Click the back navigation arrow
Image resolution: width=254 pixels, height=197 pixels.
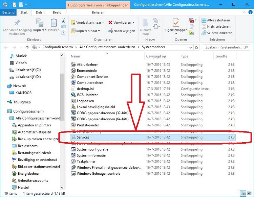(x=6, y=47)
